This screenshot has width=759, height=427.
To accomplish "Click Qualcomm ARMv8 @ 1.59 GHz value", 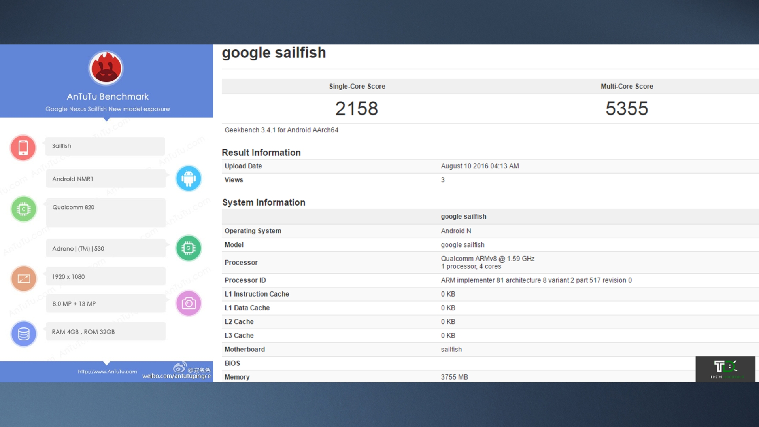I will pyautogui.click(x=488, y=259).
